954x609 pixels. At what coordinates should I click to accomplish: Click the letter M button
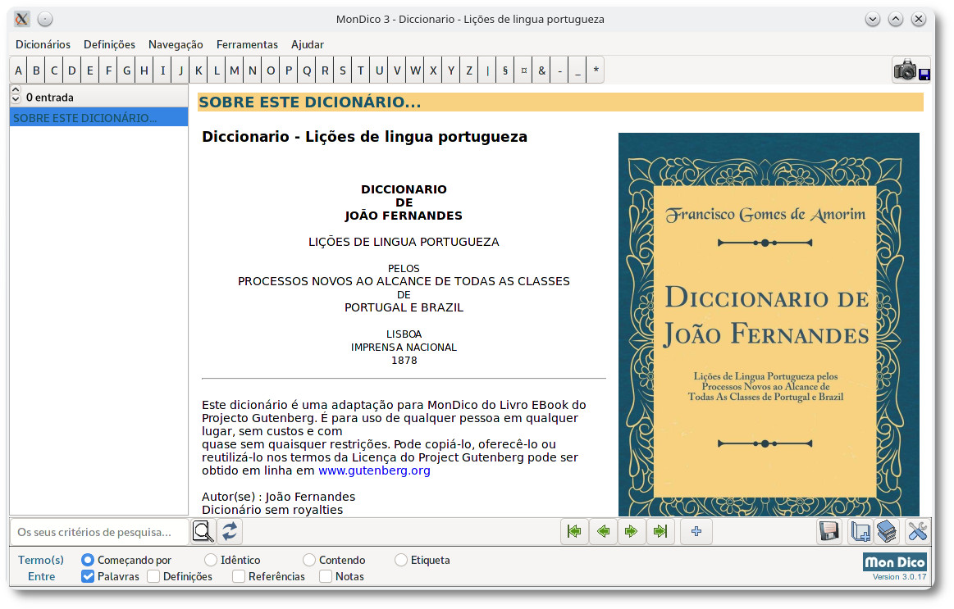coord(235,70)
